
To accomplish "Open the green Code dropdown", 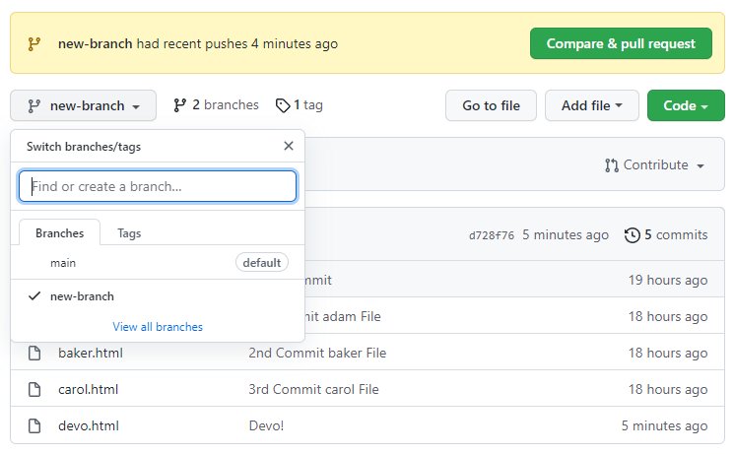I will point(686,105).
